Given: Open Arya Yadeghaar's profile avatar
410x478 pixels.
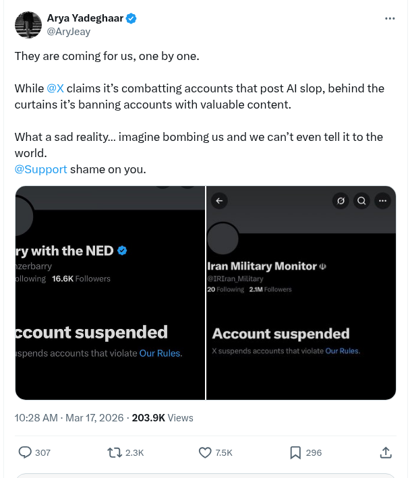Looking at the screenshot, I should pos(28,24).
